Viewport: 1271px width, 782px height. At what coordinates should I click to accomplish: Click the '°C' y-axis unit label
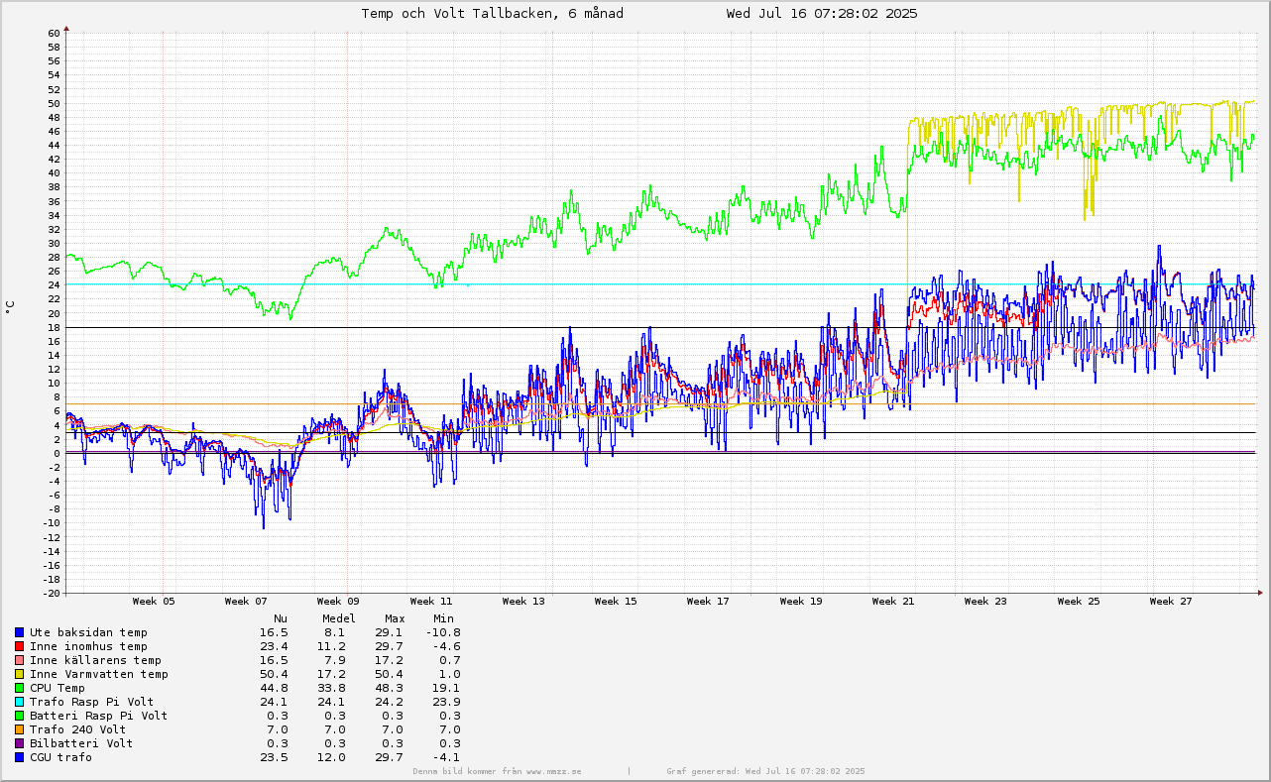coord(9,307)
